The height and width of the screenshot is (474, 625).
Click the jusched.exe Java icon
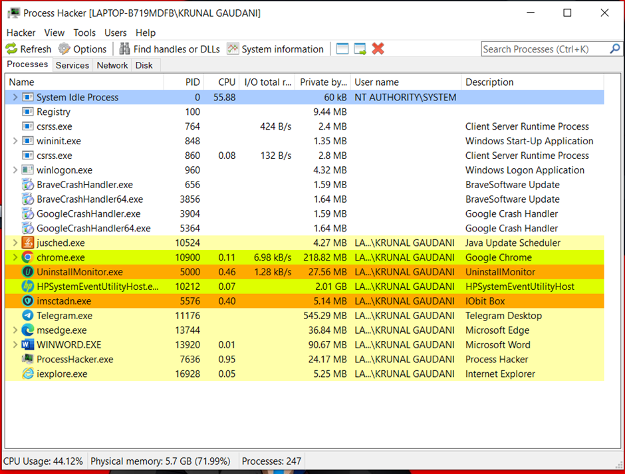pos(27,243)
